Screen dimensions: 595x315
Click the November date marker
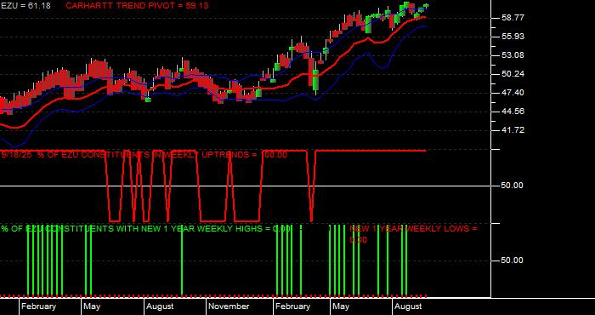click(x=229, y=306)
